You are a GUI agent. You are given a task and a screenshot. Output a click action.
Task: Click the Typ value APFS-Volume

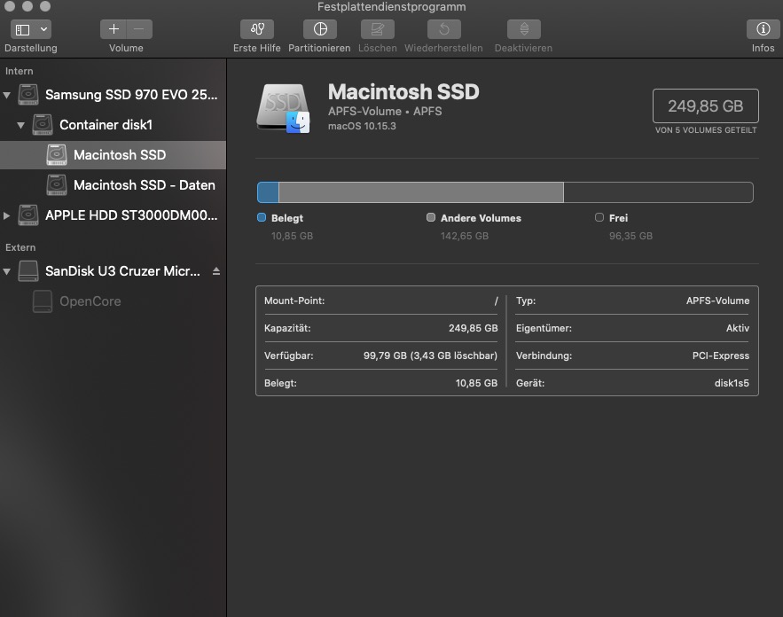(x=717, y=301)
